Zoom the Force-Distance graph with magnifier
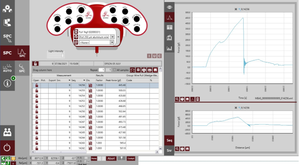 click(177, 149)
